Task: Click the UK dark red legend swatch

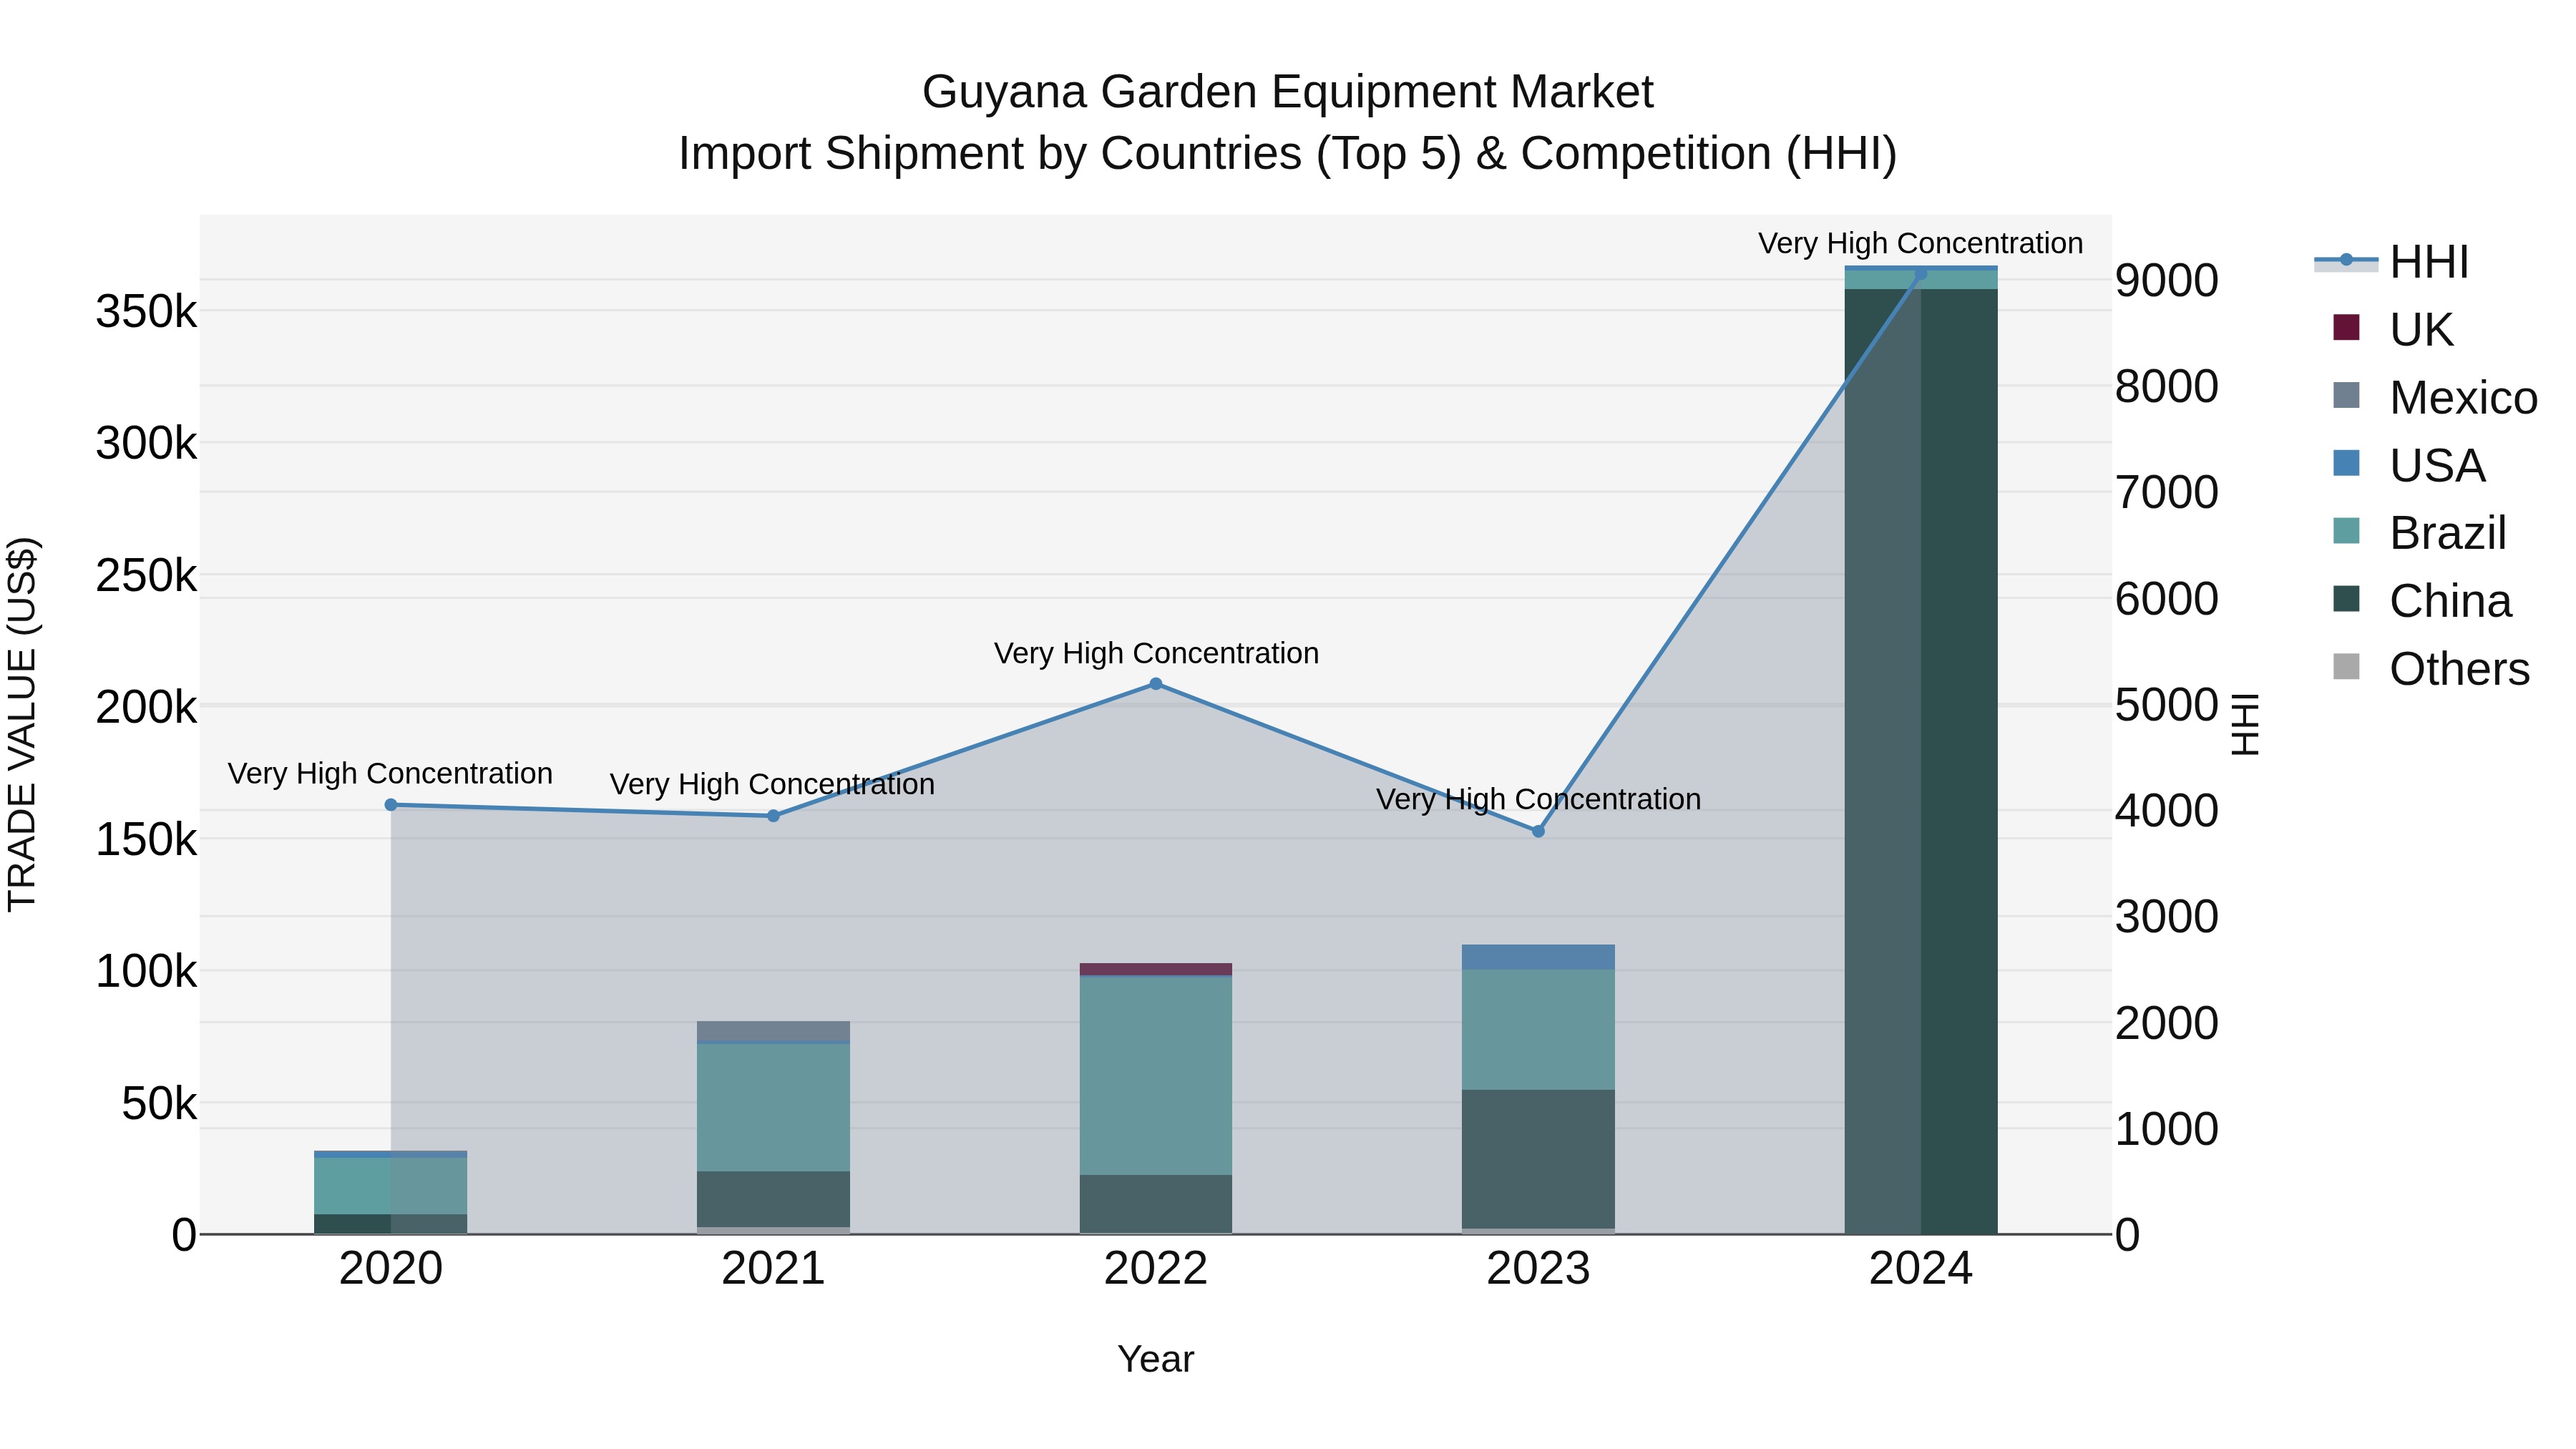Action: tap(2346, 327)
